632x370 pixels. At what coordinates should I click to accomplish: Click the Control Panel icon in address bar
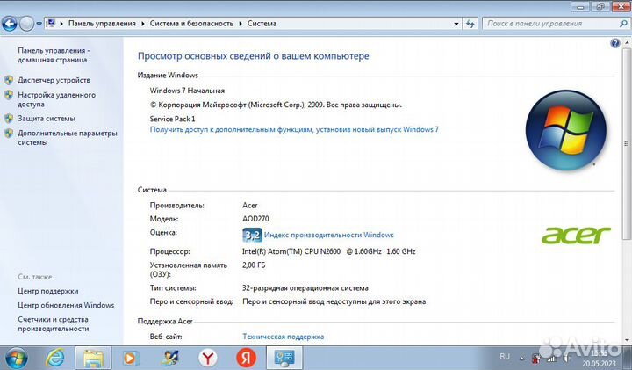[51, 24]
